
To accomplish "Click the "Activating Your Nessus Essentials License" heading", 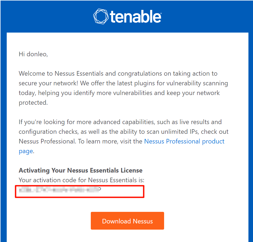I will coord(81,170).
